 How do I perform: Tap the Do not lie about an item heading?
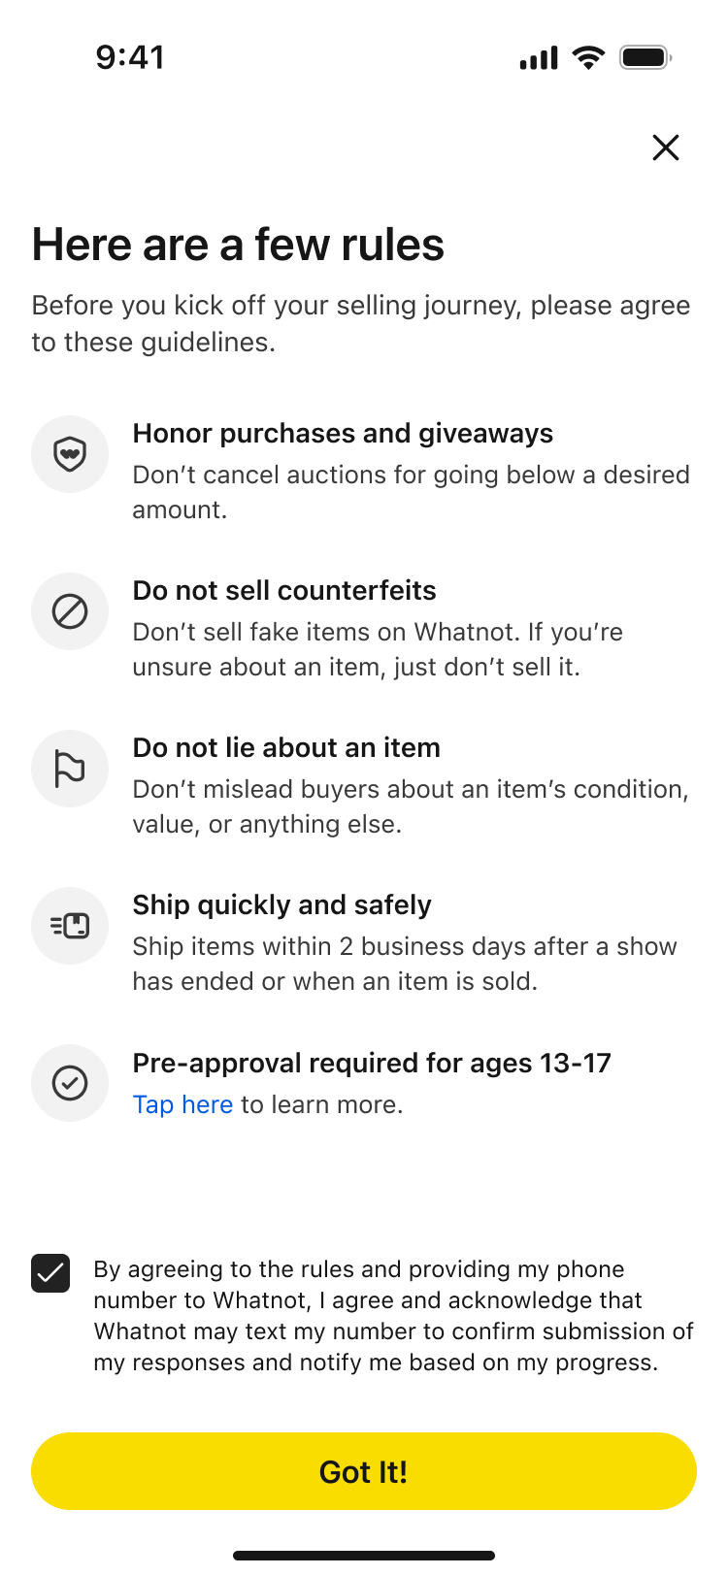(x=286, y=747)
